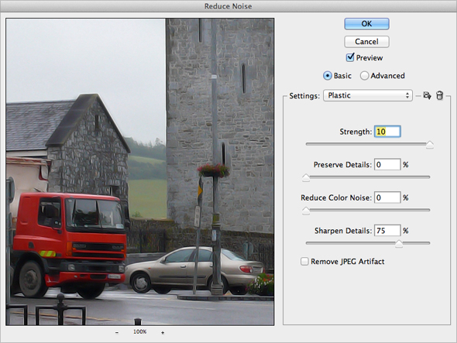Click the Strength value input field
The height and width of the screenshot is (343, 457).
pyautogui.click(x=387, y=132)
